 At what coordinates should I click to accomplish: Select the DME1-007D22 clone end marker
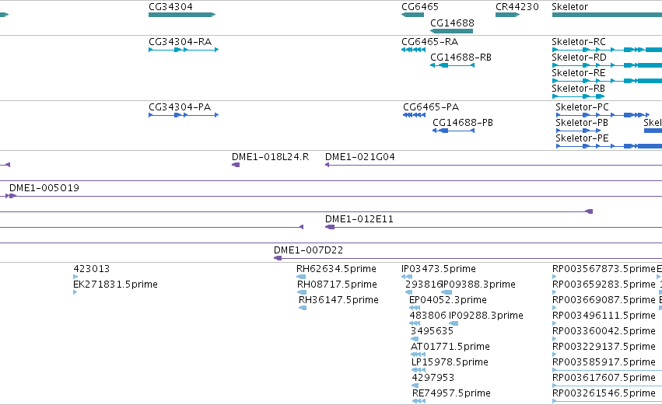coord(278,258)
